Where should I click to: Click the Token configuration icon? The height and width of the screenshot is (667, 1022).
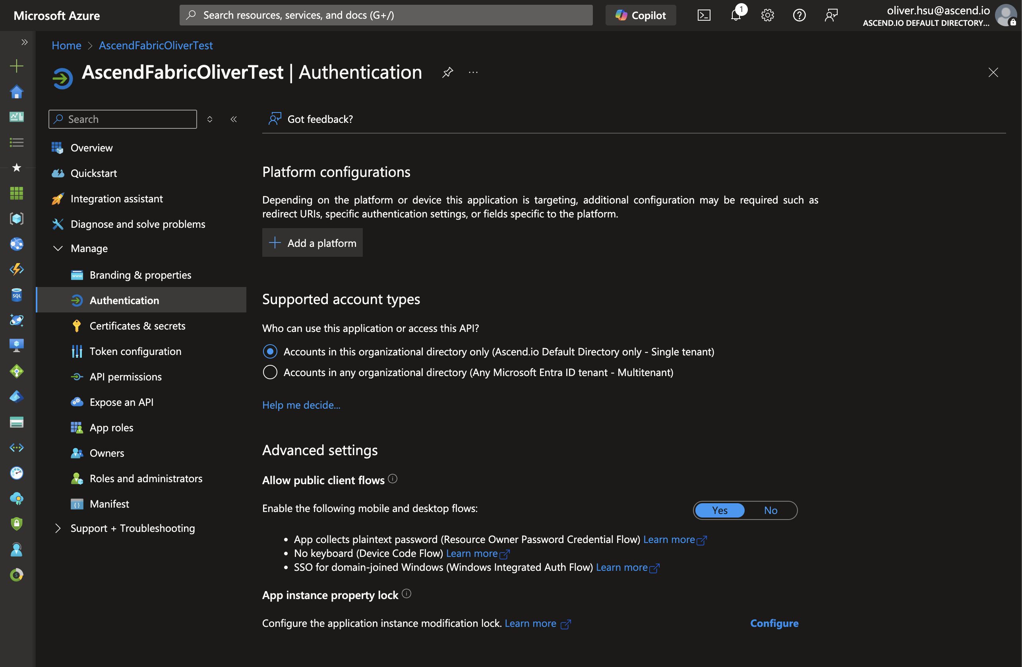[76, 351]
